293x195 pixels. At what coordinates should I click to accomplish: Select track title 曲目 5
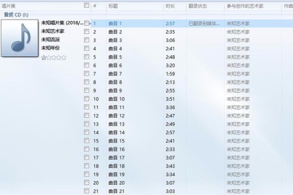(115, 57)
